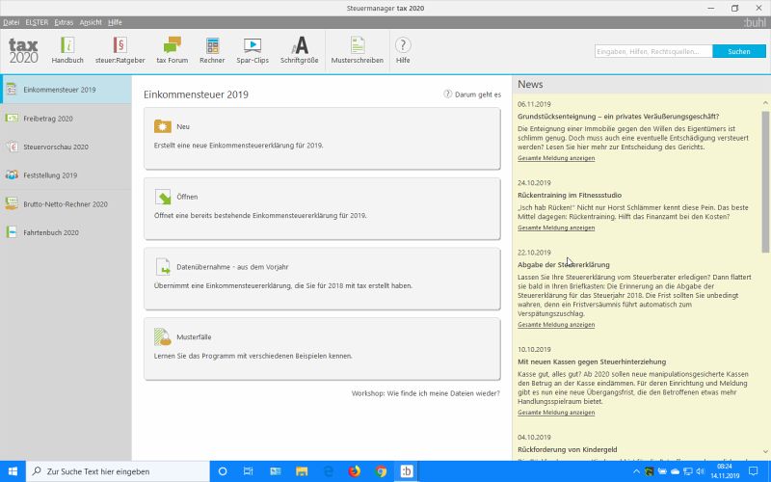The width and height of the screenshot is (771, 482).
Task: Select Fahrtenbuch 2020 in sidebar
Action: pos(50,232)
